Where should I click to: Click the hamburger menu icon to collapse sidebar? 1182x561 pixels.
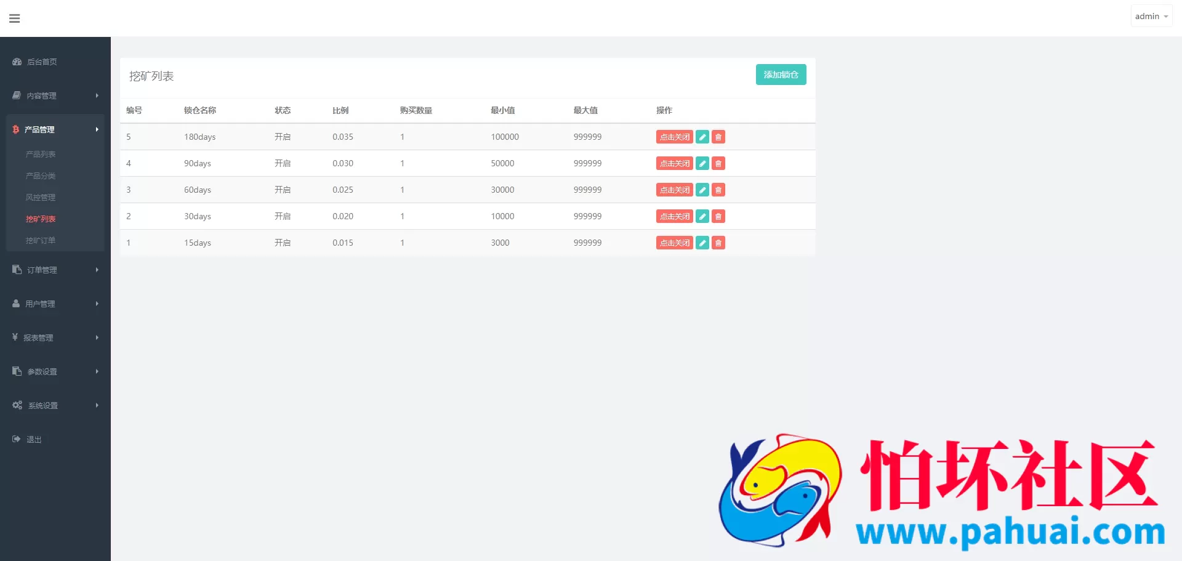[15, 18]
